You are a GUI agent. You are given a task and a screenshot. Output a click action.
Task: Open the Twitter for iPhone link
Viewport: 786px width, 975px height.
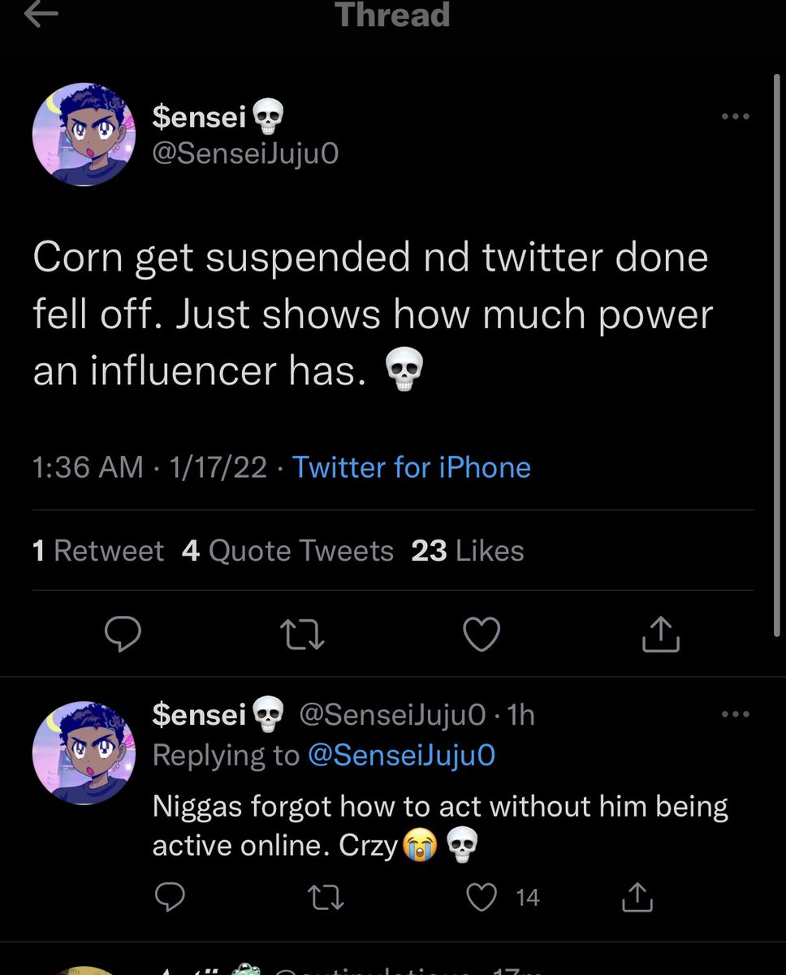pos(411,467)
